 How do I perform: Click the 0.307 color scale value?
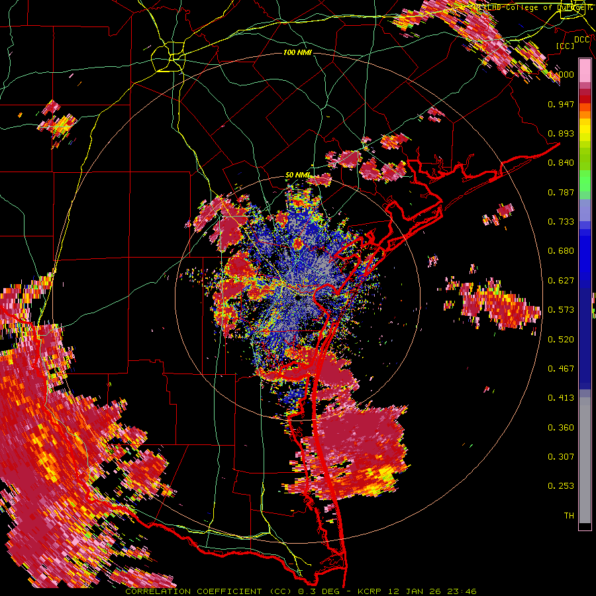click(x=561, y=457)
